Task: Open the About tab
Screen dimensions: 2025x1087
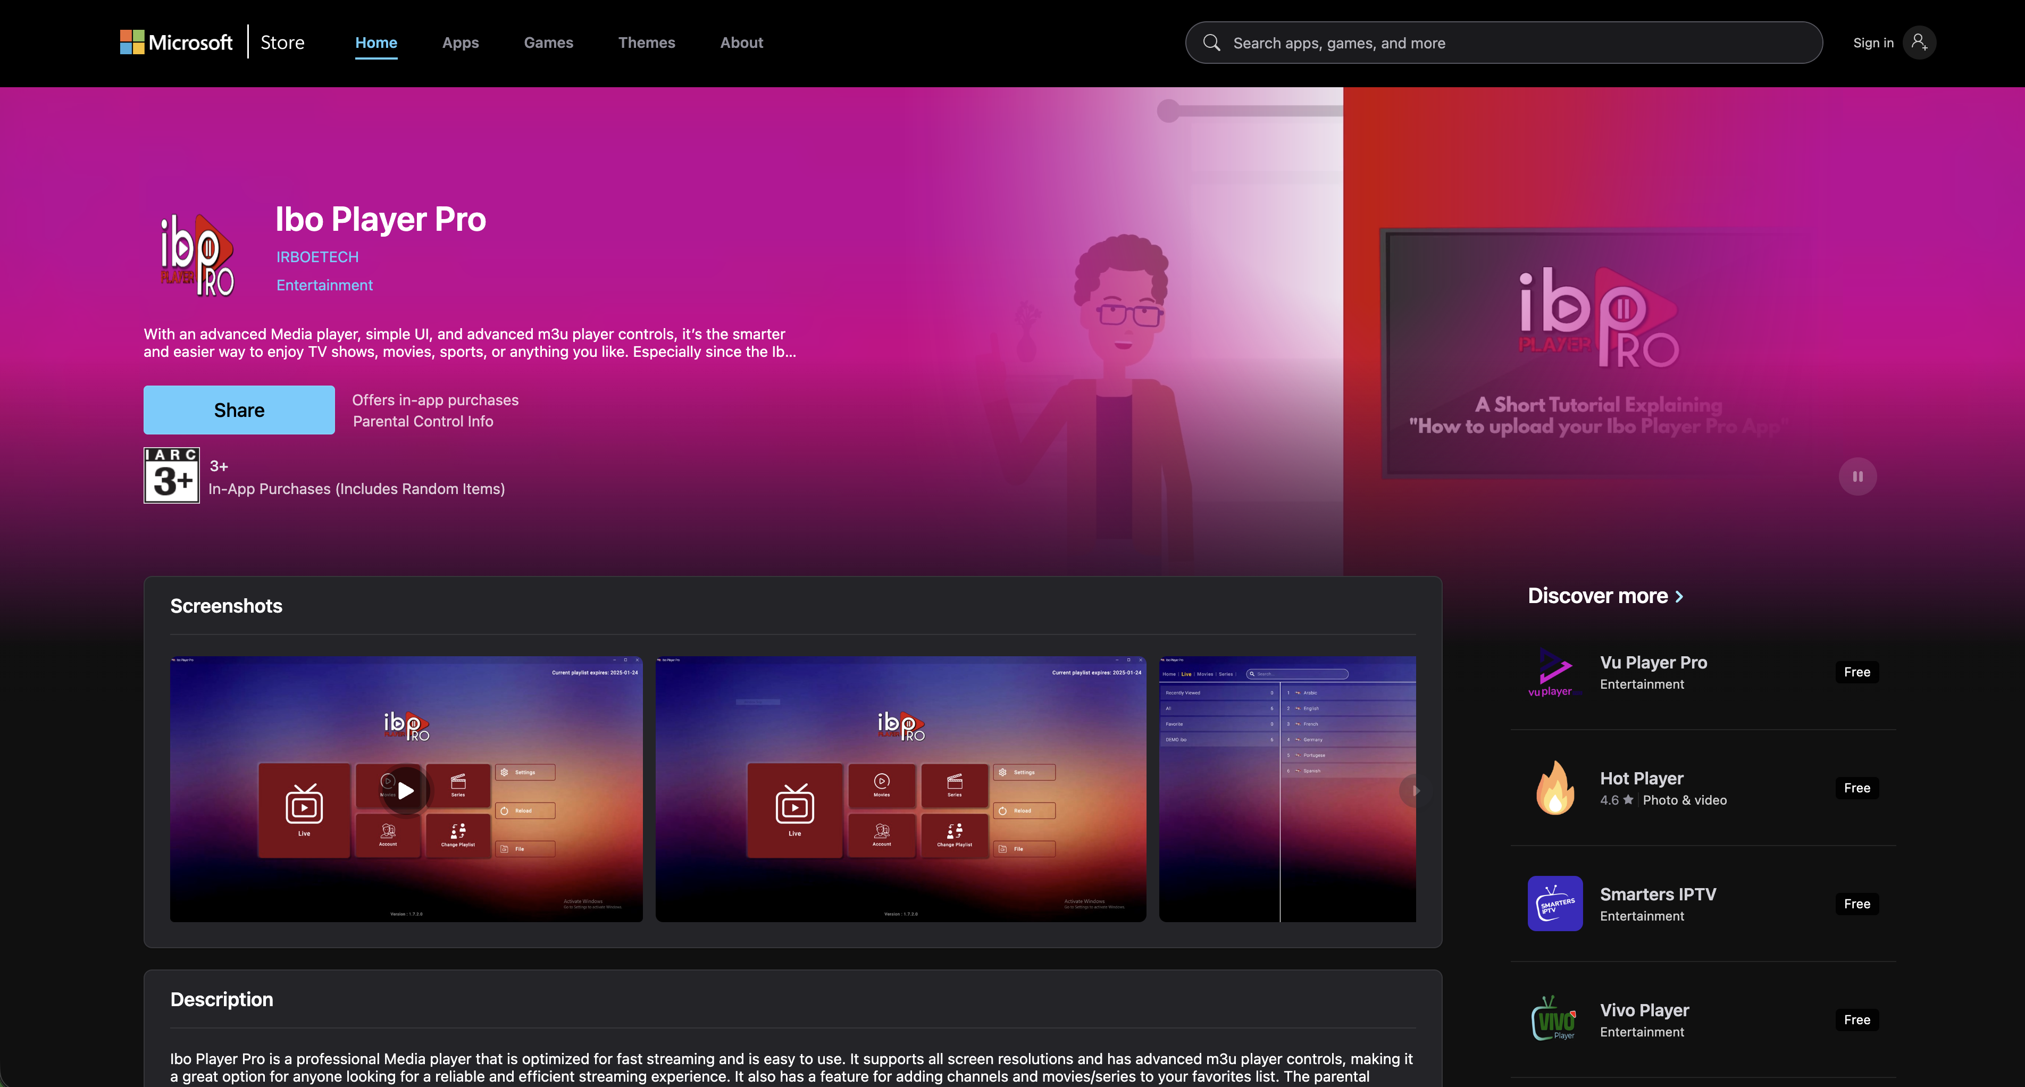Action: (x=741, y=43)
